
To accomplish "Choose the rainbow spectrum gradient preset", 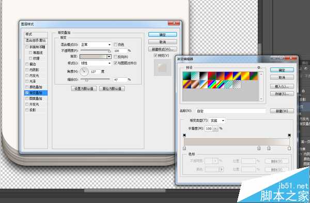I will coord(212,84).
